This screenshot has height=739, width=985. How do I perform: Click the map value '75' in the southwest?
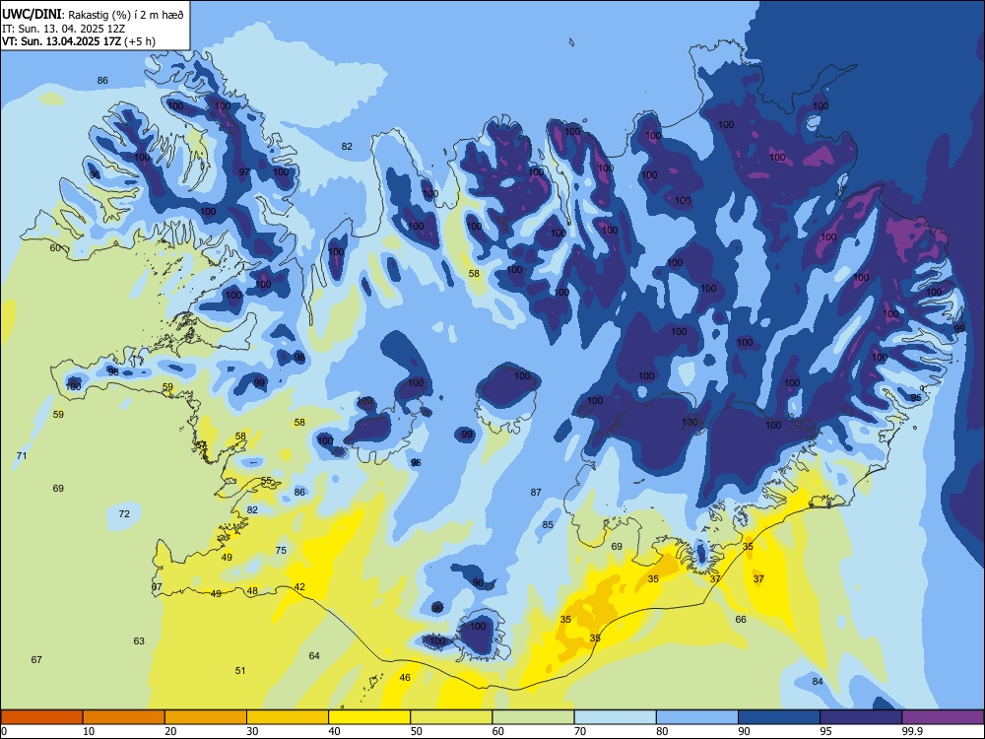click(281, 551)
